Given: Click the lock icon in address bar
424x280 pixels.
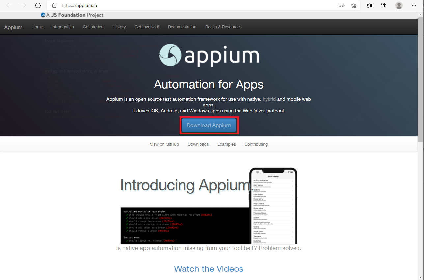Looking at the screenshot, I should click(54, 5).
